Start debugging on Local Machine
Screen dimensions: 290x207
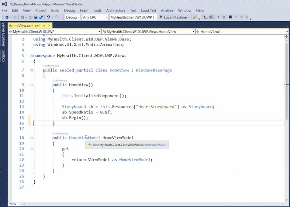pyautogui.click(x=174, y=17)
